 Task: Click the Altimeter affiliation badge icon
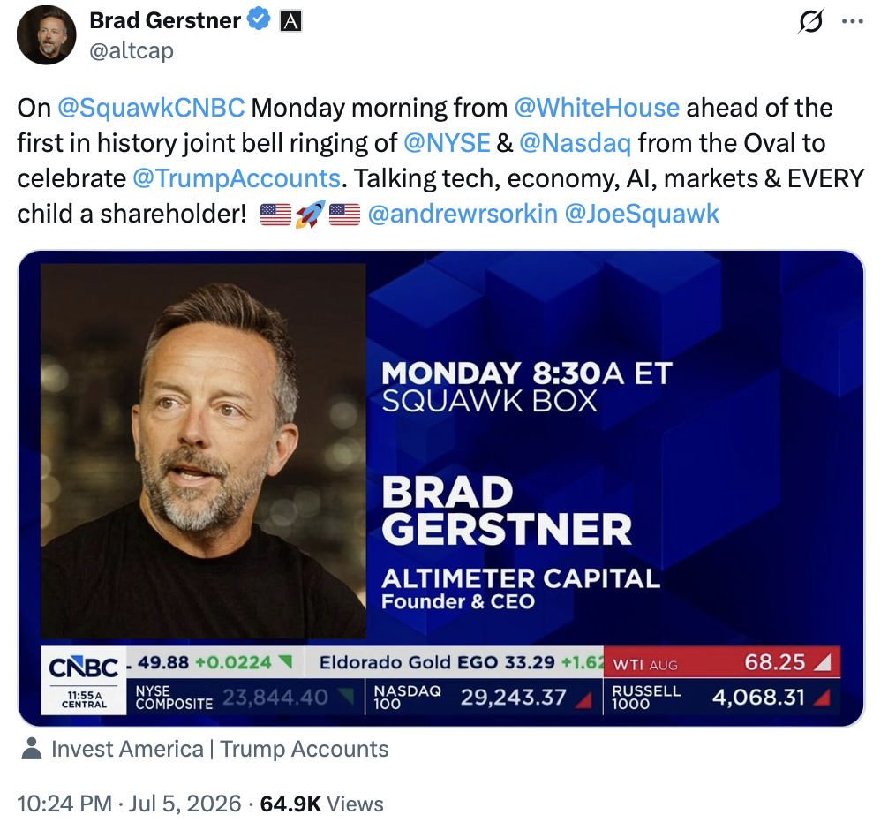click(x=290, y=21)
